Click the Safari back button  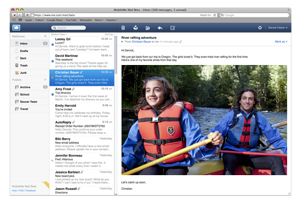pyautogui.click(x=14, y=15)
